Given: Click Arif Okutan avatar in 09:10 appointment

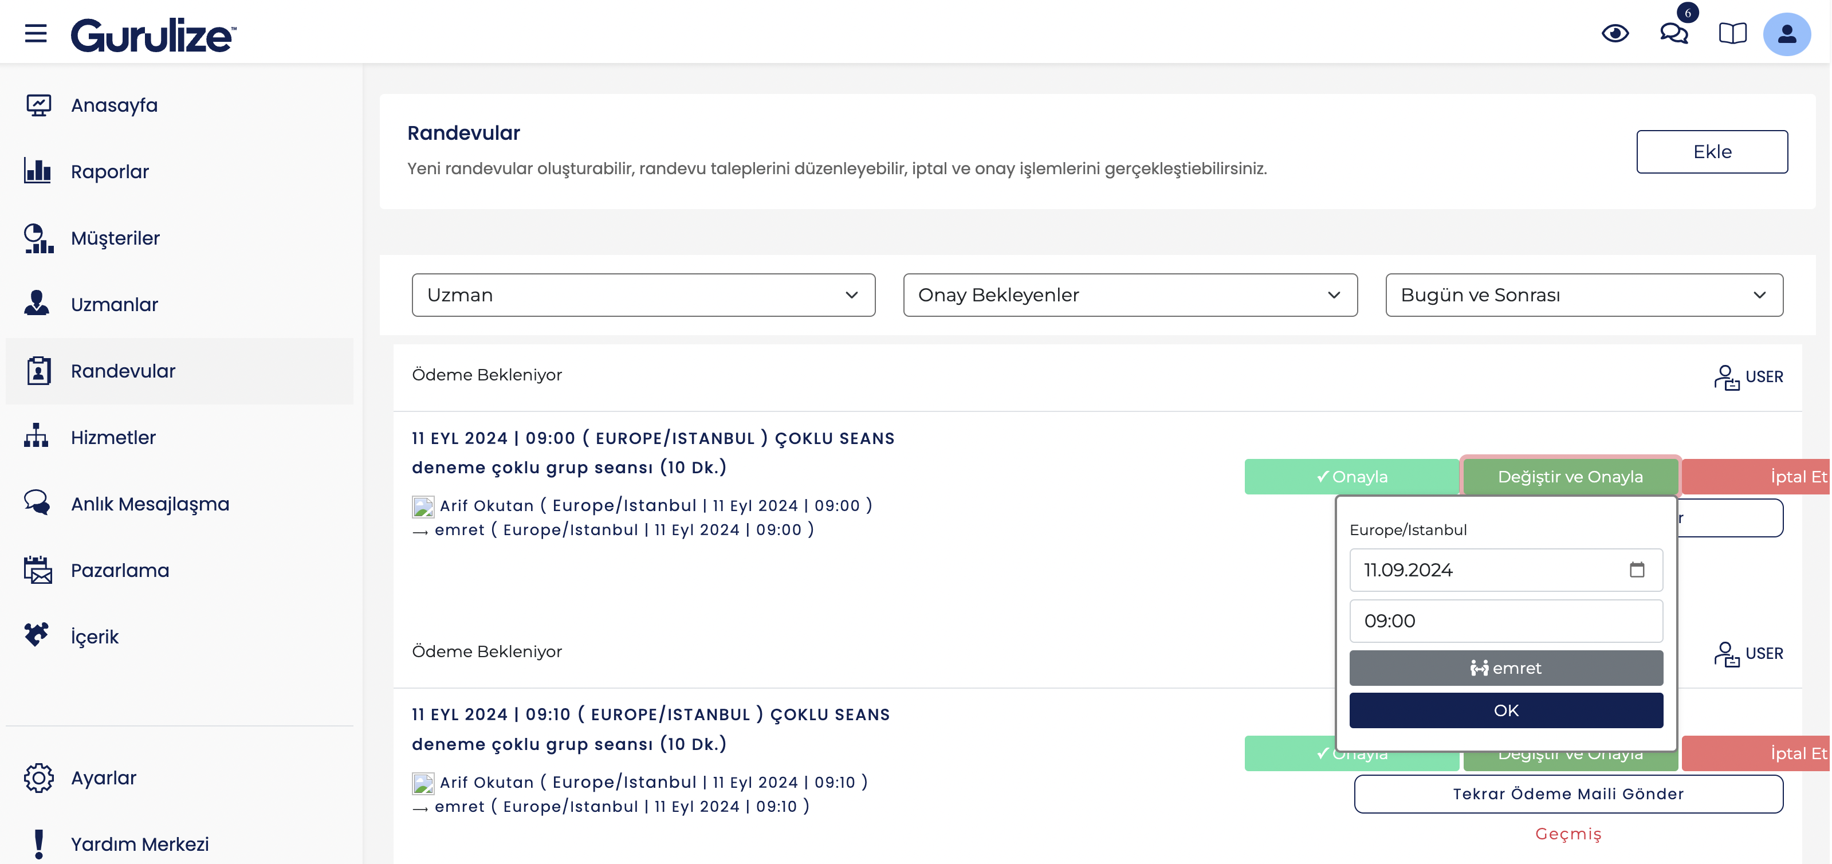Looking at the screenshot, I should [x=423, y=783].
